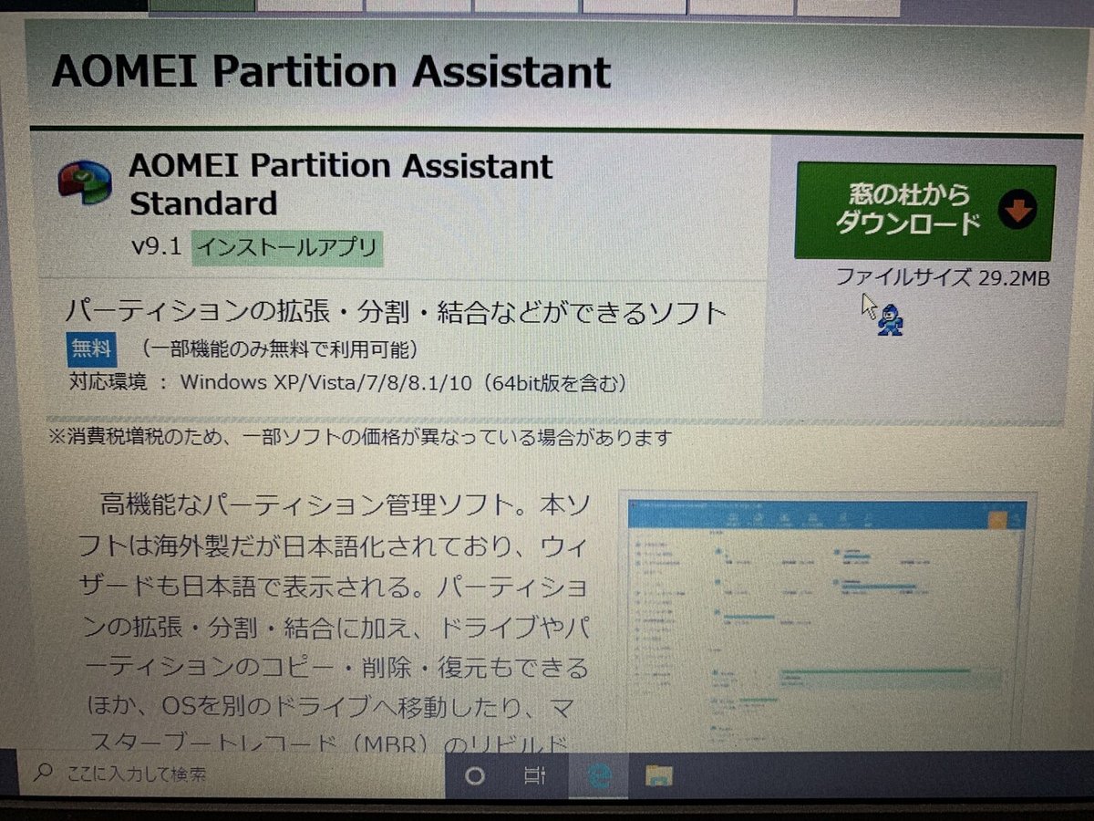The image size is (1094, 821).
Task: Click the 無料 blue badge
Action: tap(91, 349)
